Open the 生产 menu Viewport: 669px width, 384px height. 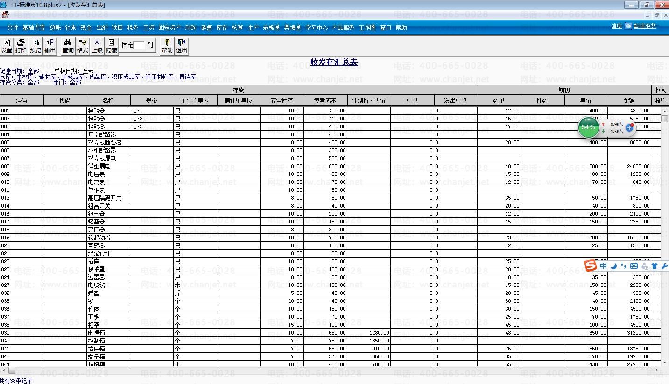[x=253, y=28]
